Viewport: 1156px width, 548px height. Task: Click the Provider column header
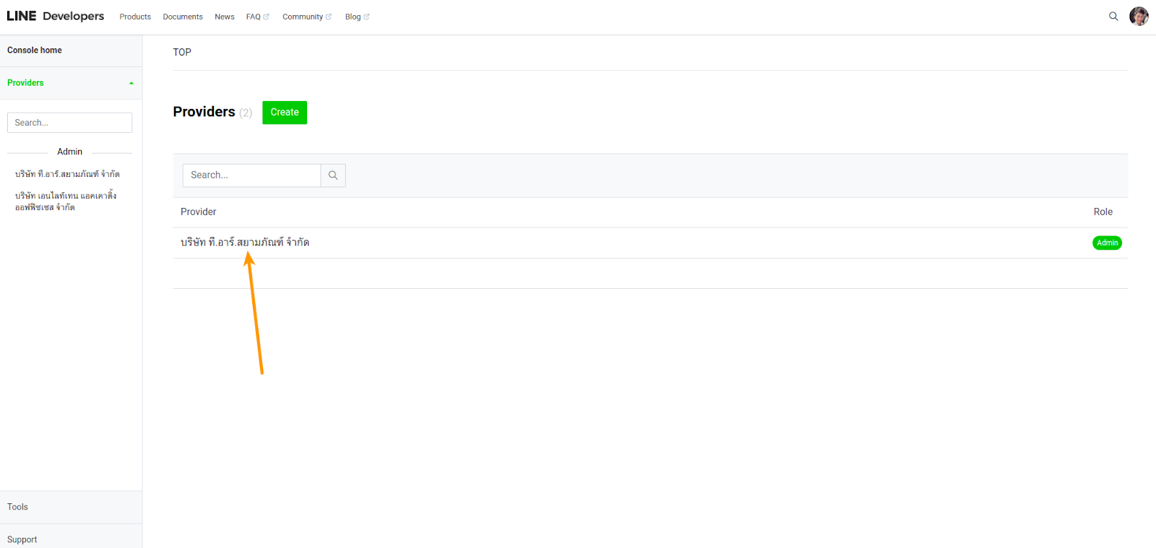point(199,212)
